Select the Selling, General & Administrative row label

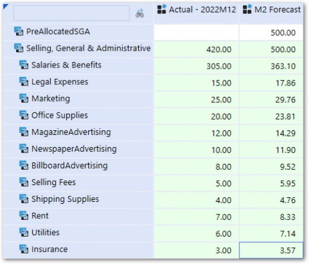89,48
